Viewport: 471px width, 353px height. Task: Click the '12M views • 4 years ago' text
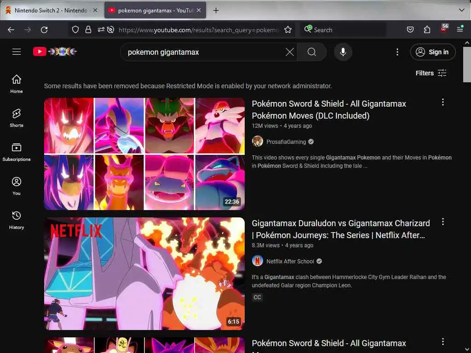coord(282,126)
